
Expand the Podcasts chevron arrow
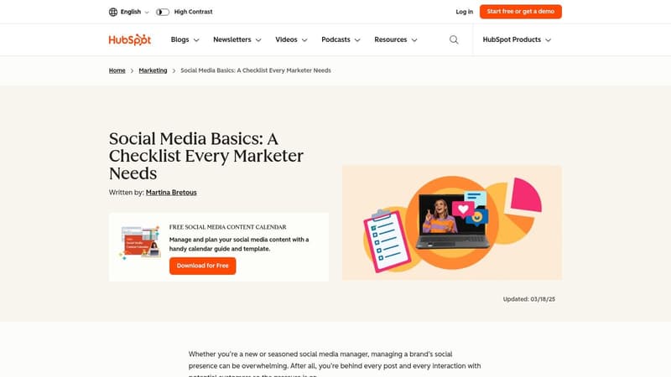pos(357,40)
